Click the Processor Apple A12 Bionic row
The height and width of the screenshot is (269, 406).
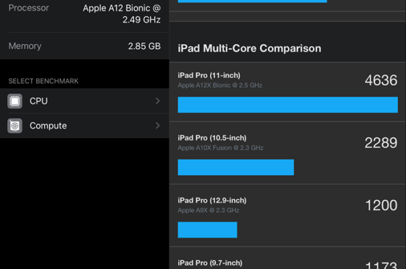(x=84, y=14)
